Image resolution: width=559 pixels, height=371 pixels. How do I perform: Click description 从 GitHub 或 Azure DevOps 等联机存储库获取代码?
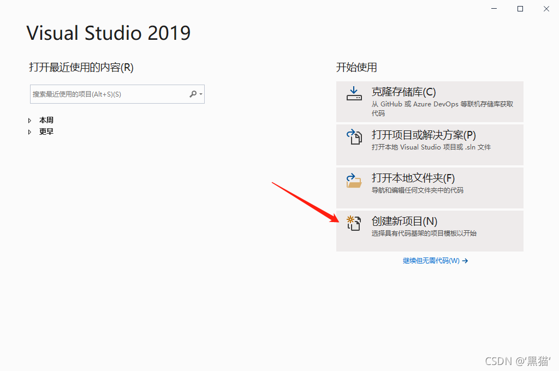[x=442, y=109]
